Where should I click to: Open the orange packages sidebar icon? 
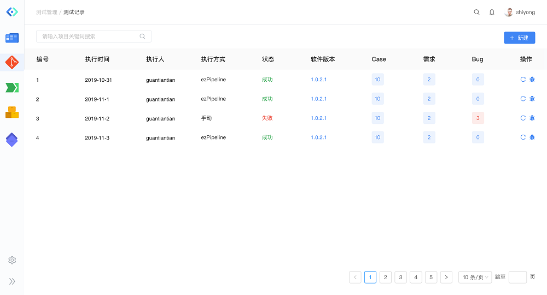11,112
